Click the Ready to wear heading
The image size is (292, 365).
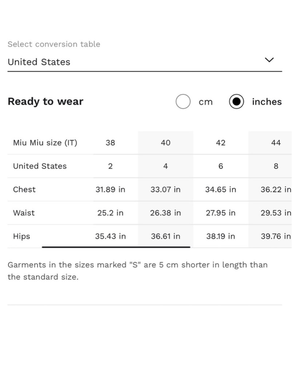[x=46, y=101]
